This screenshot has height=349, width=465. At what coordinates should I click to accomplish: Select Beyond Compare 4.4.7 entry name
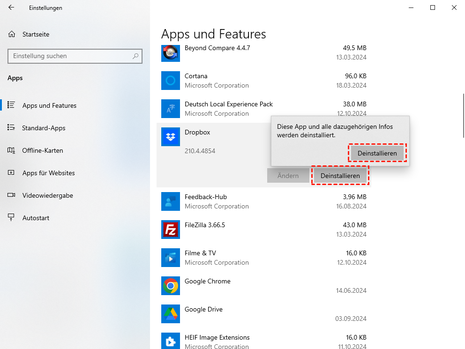217,48
